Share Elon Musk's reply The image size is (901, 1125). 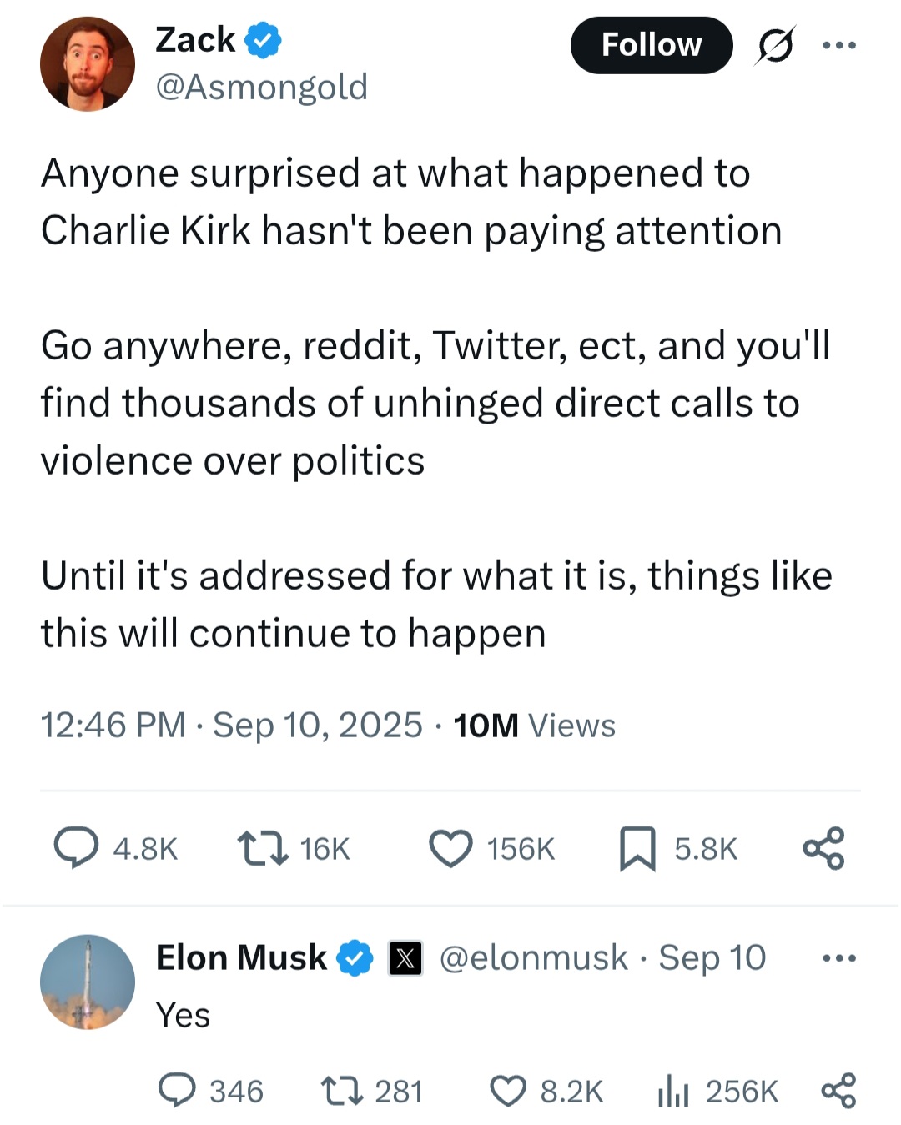tap(838, 1091)
